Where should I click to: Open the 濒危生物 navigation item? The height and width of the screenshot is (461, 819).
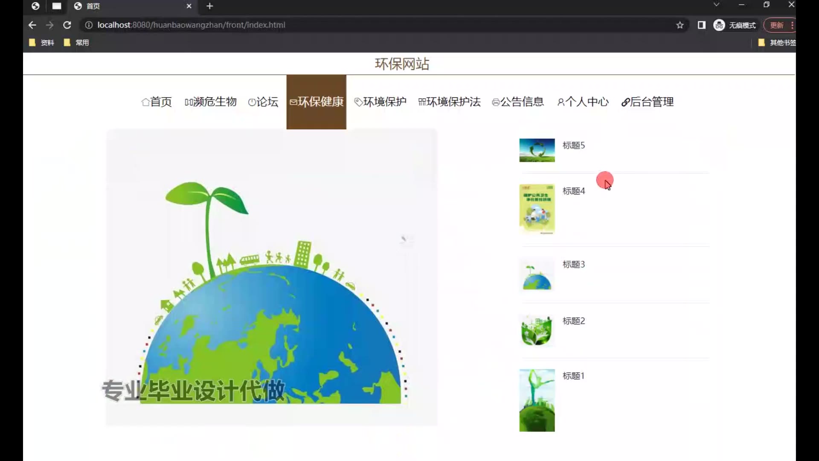(x=210, y=102)
